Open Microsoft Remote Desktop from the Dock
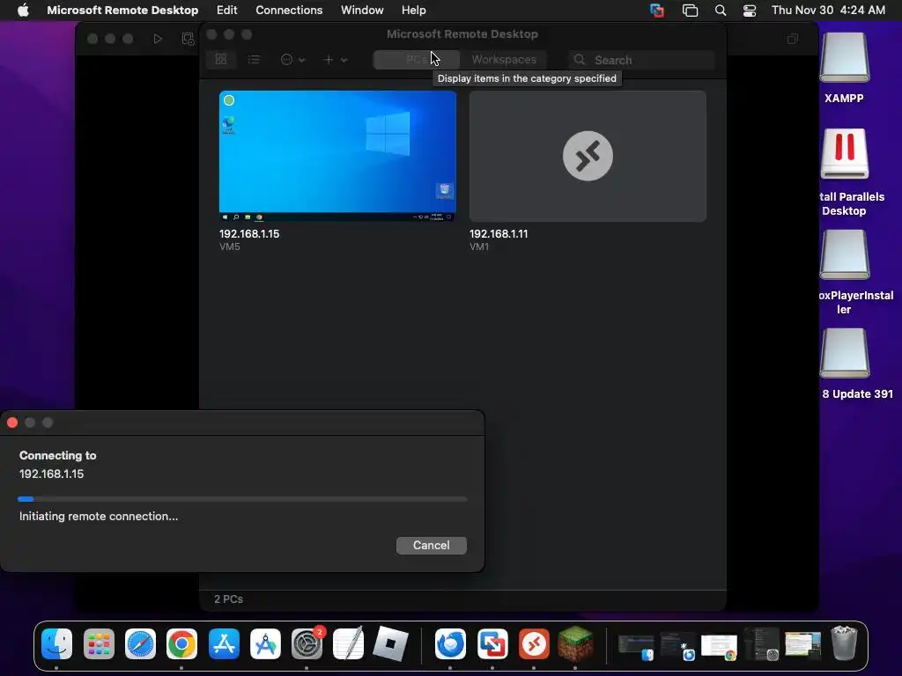 click(534, 643)
